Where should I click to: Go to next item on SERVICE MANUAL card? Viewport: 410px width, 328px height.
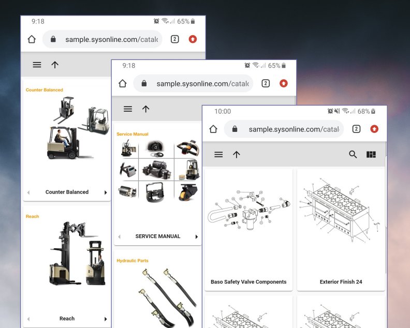(x=197, y=237)
